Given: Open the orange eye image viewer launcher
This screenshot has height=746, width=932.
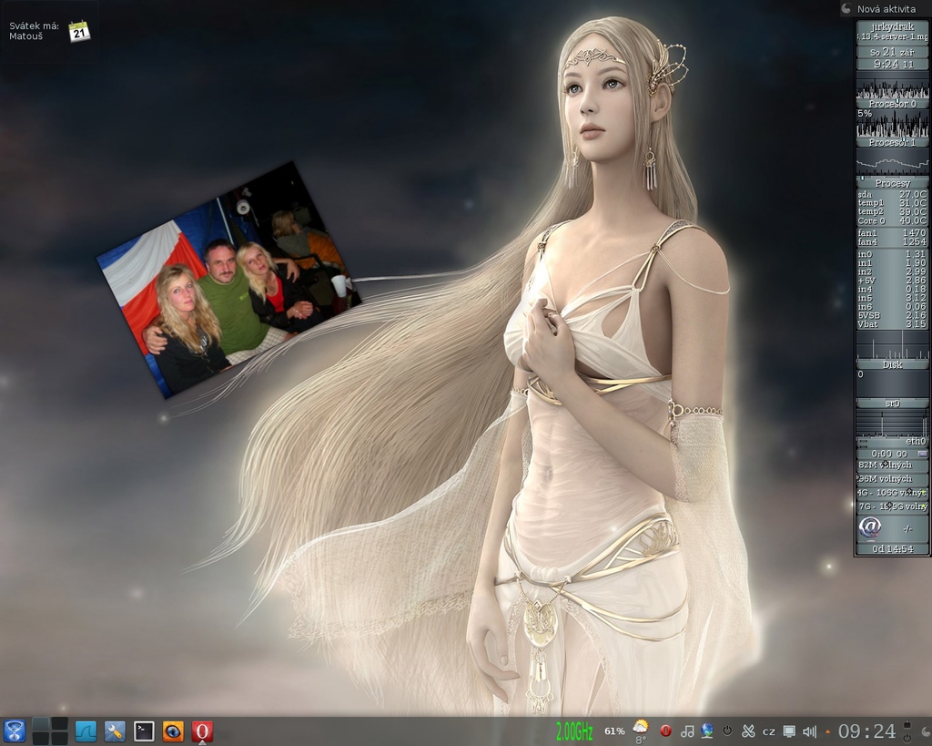Looking at the screenshot, I should [x=173, y=731].
